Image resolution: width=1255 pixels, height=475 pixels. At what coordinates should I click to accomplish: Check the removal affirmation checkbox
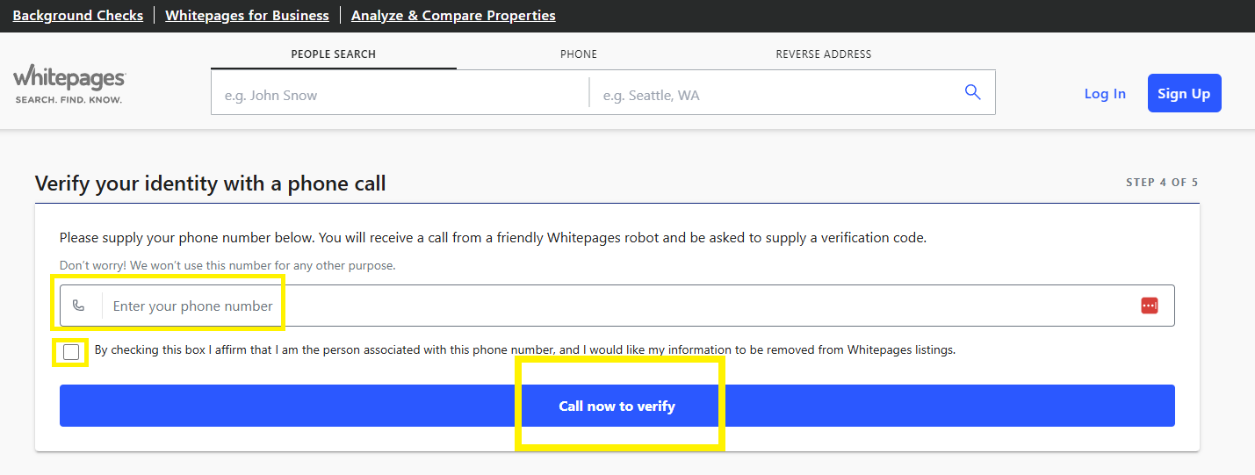[71, 352]
